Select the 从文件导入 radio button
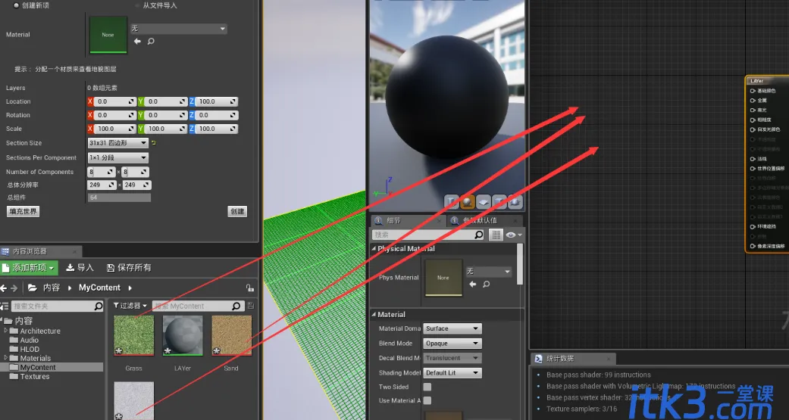This screenshot has width=789, height=420. pyautogui.click(x=137, y=5)
